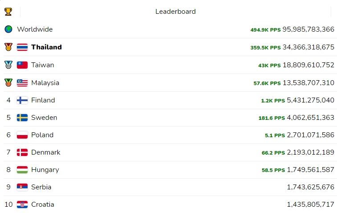Select the Leaderboard header title
Screen dimensions: 337x213
point(175,12)
